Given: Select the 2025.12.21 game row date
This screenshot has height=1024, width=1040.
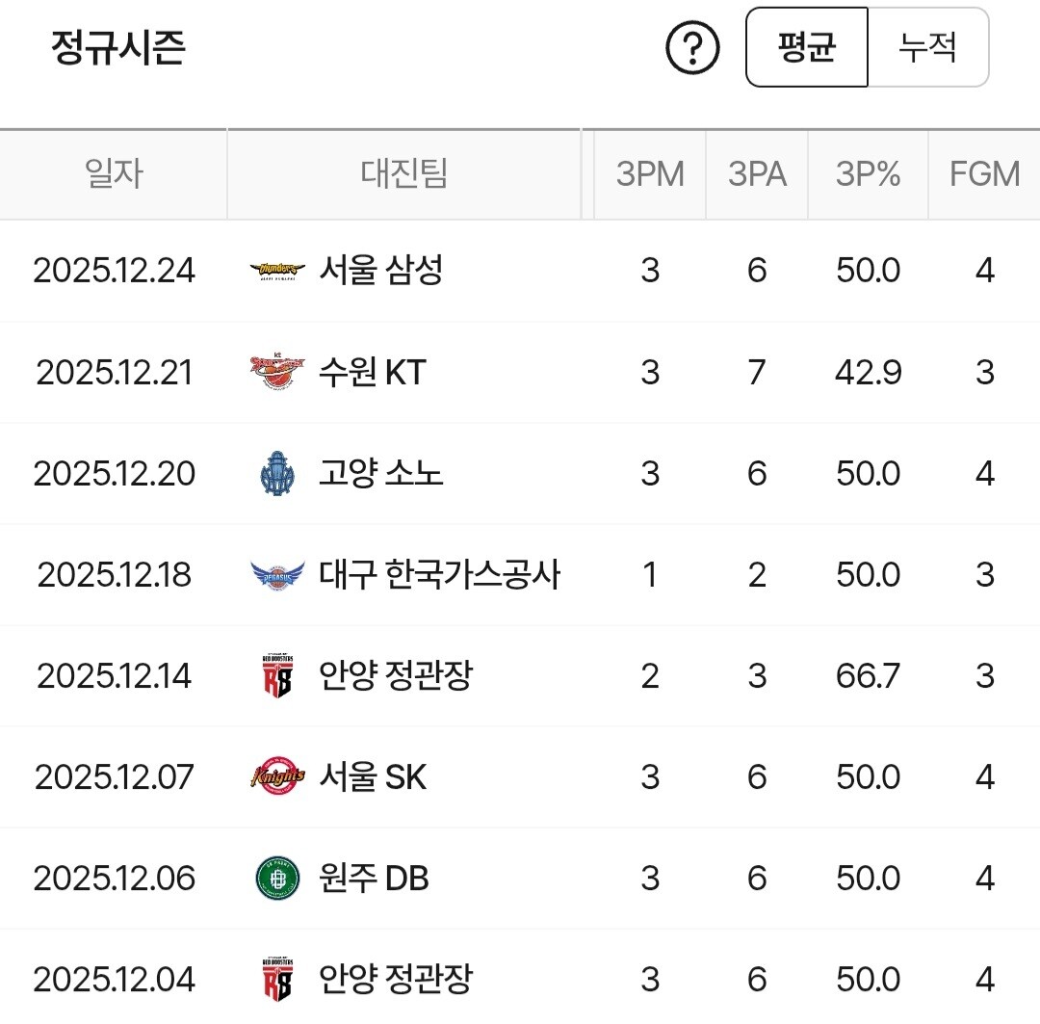Looking at the screenshot, I should [114, 373].
